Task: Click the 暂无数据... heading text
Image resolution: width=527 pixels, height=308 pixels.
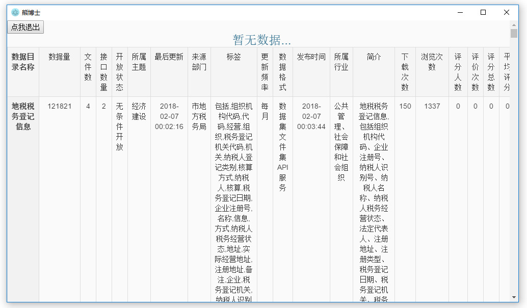Action: [262, 40]
